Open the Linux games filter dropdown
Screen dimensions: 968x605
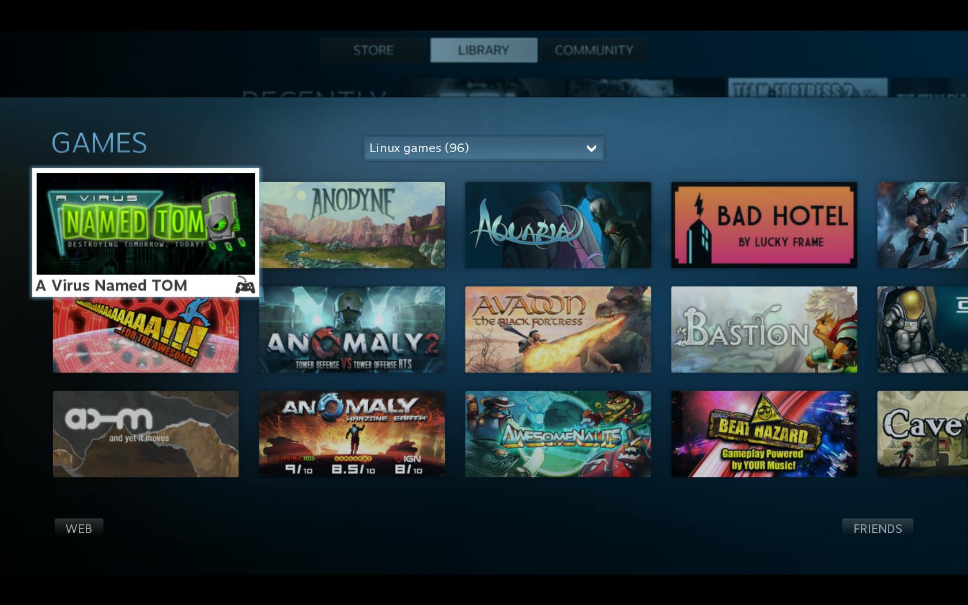pyautogui.click(x=484, y=148)
